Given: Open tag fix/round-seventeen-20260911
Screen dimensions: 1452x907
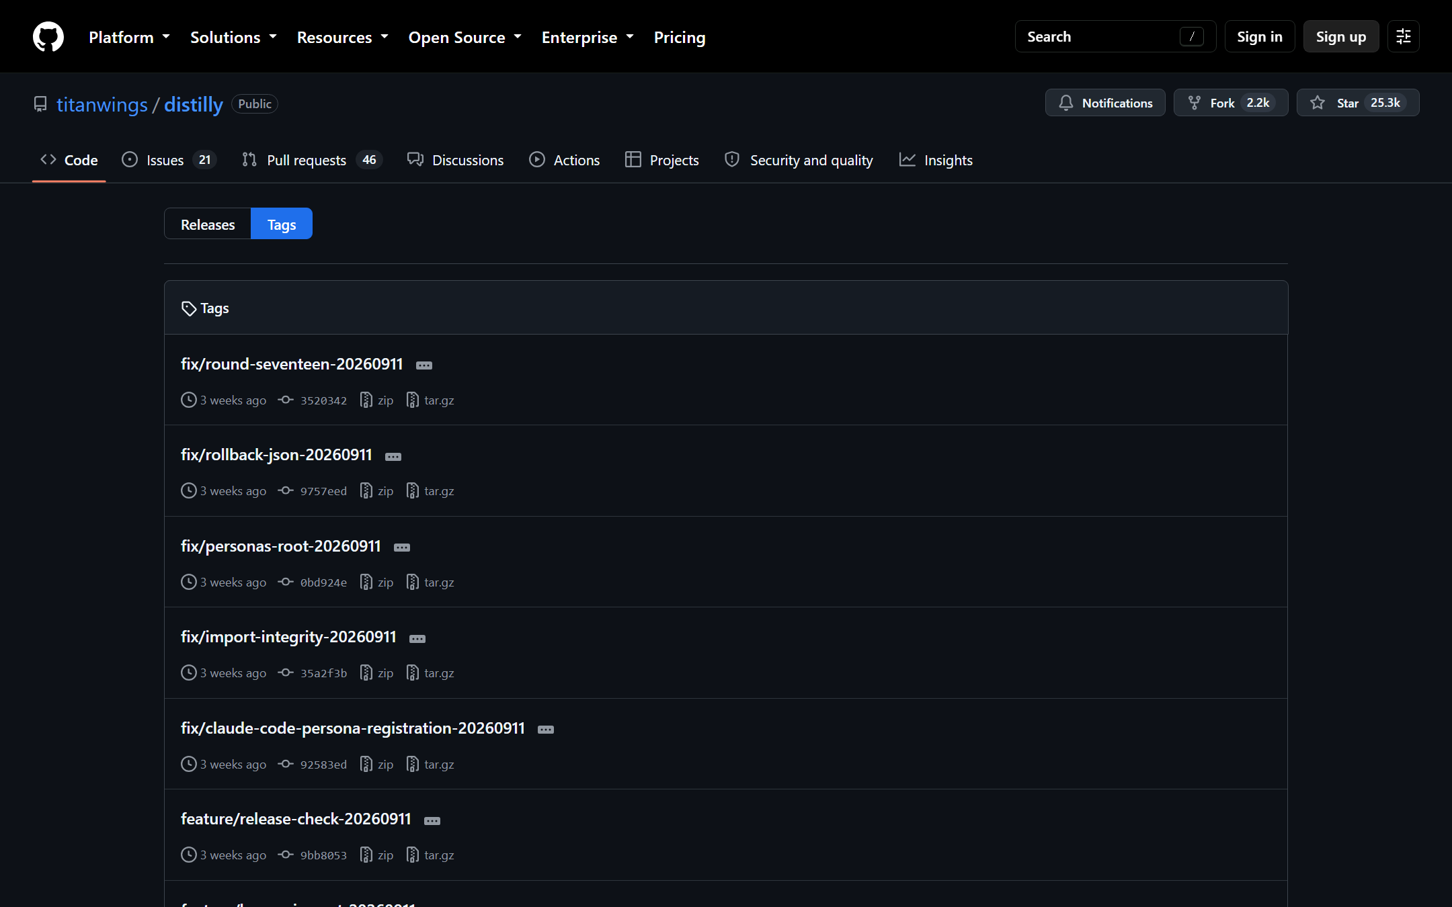Looking at the screenshot, I should coord(292,364).
